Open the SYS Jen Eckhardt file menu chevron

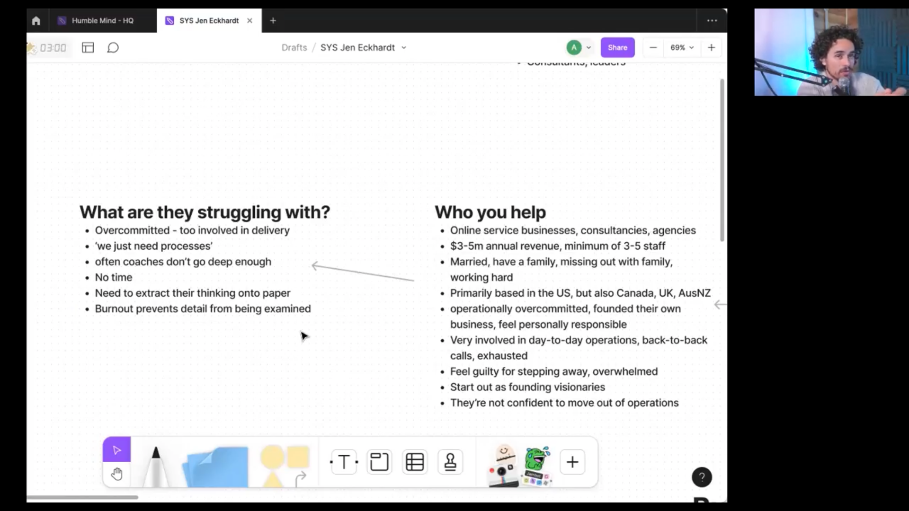pyautogui.click(x=404, y=47)
